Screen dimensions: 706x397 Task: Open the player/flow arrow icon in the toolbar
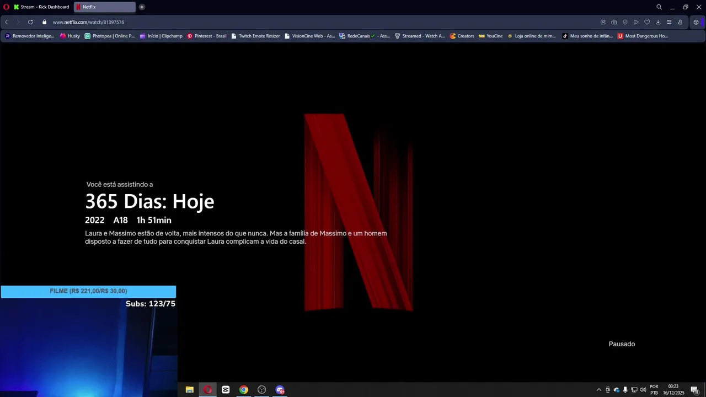(x=636, y=22)
